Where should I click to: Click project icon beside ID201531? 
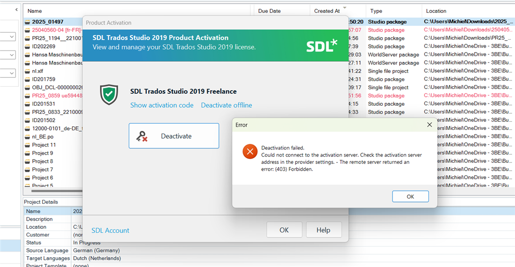point(28,104)
